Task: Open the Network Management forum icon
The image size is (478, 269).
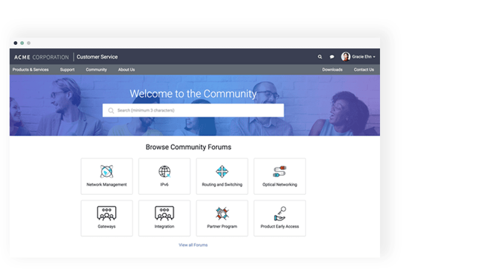Action: pyautogui.click(x=106, y=172)
